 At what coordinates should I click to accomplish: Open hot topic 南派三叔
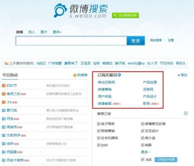point(14,94)
